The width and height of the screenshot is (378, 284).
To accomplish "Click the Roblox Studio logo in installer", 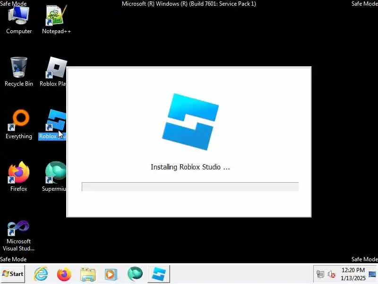I will tap(190, 122).
